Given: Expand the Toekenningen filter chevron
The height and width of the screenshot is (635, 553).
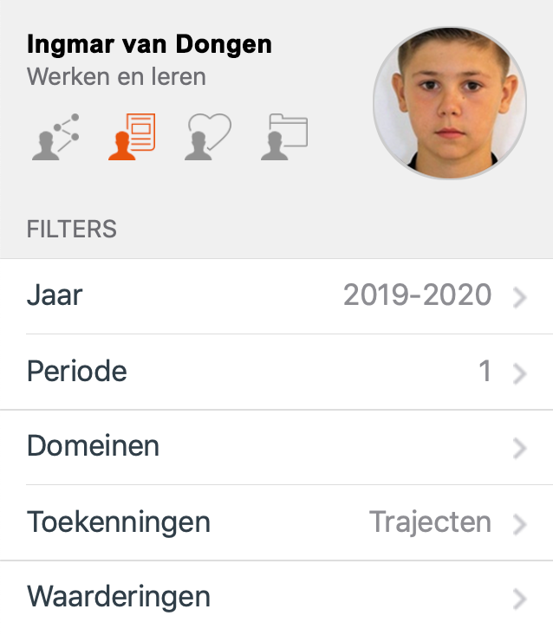Looking at the screenshot, I should [519, 523].
